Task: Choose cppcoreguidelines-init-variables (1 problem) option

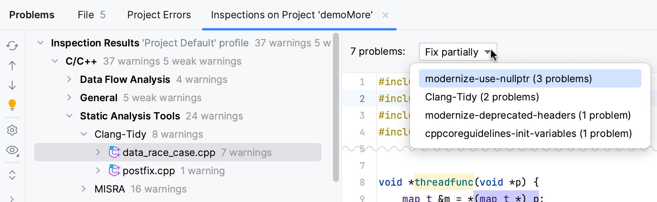Action: [x=528, y=134]
